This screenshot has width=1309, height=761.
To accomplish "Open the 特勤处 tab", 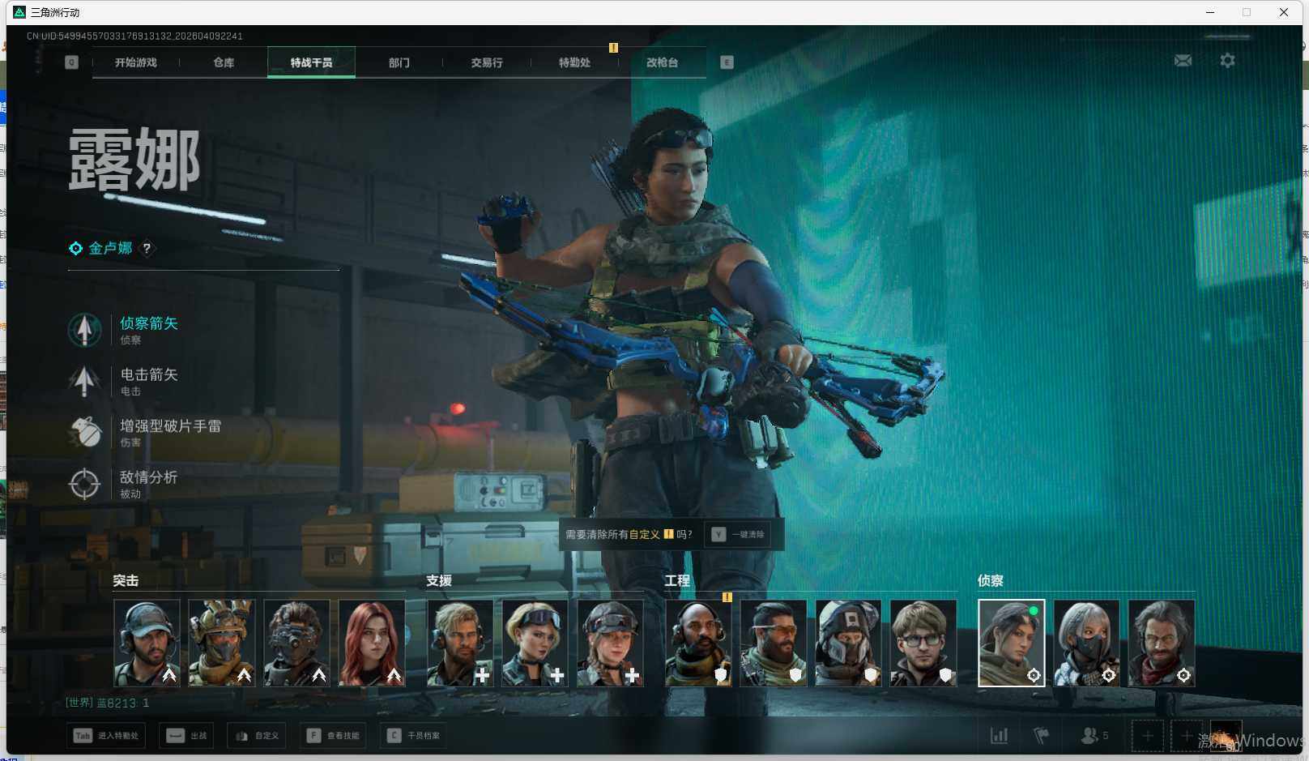I will pos(574,62).
